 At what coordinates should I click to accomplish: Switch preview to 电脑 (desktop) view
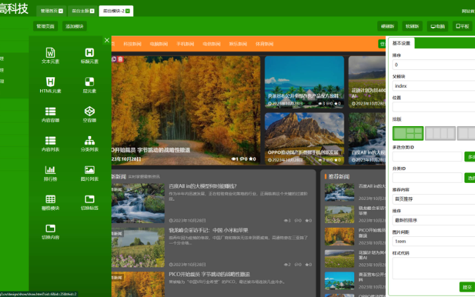(x=437, y=26)
